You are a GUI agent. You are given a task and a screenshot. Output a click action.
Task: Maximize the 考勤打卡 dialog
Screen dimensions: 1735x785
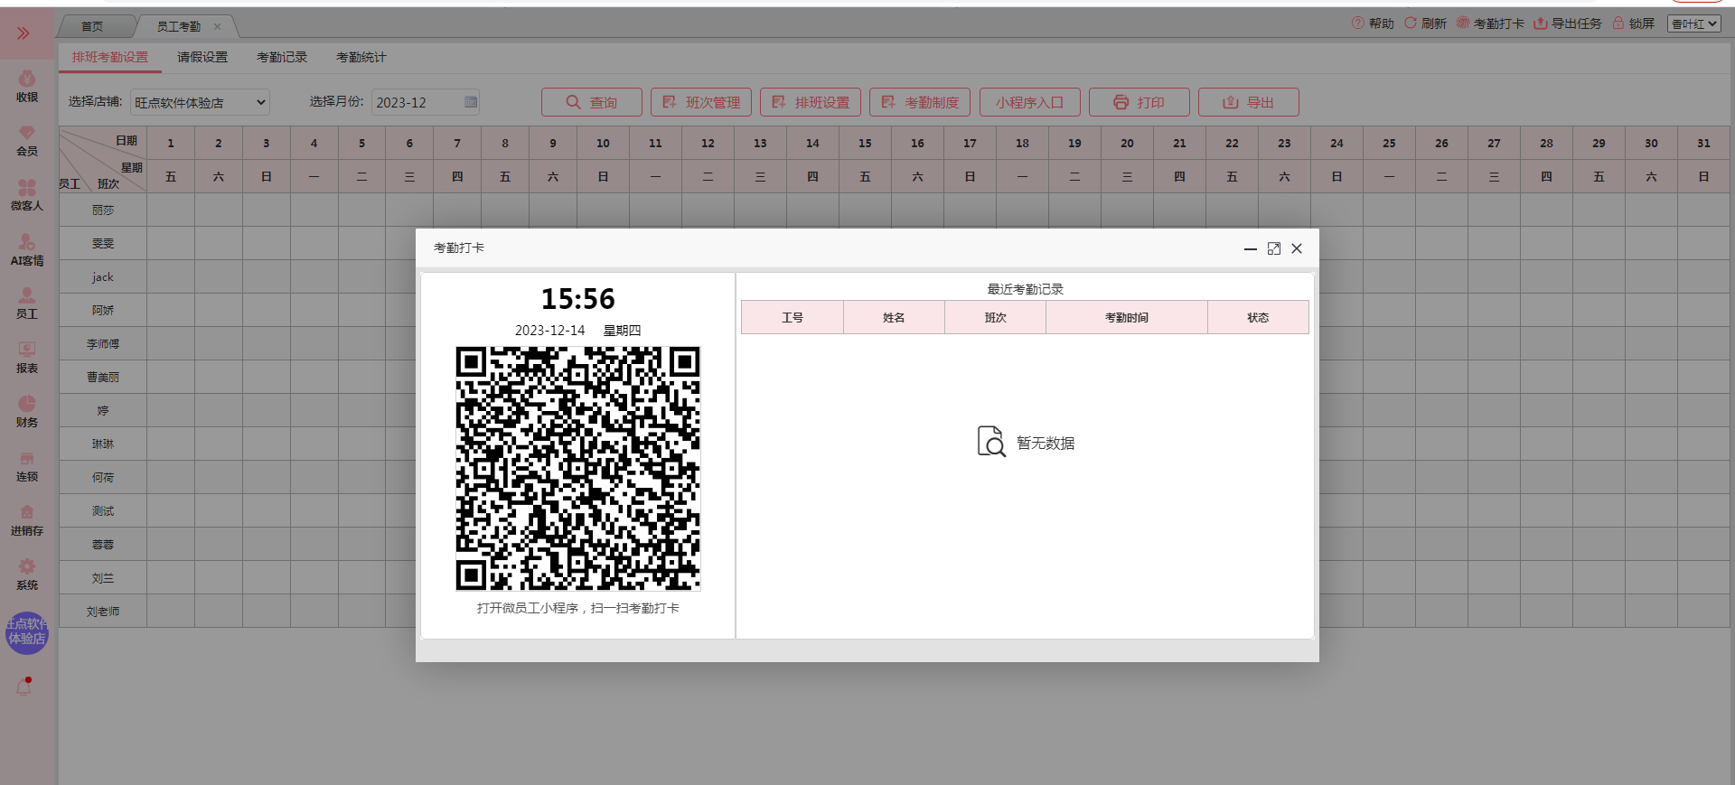pyautogui.click(x=1274, y=248)
